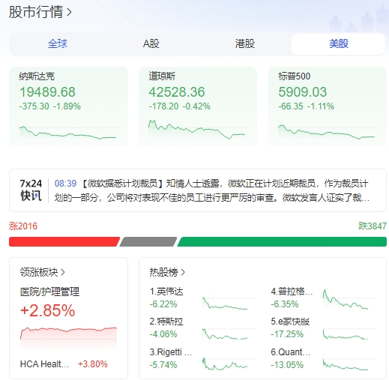The width and height of the screenshot is (389, 380).
Task: Click the 19489.68 index value
Action: [x=47, y=92]
